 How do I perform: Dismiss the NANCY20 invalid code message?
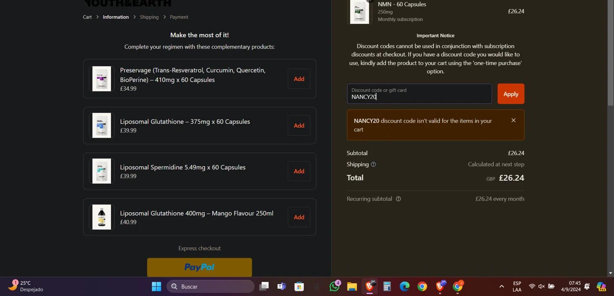pos(513,120)
